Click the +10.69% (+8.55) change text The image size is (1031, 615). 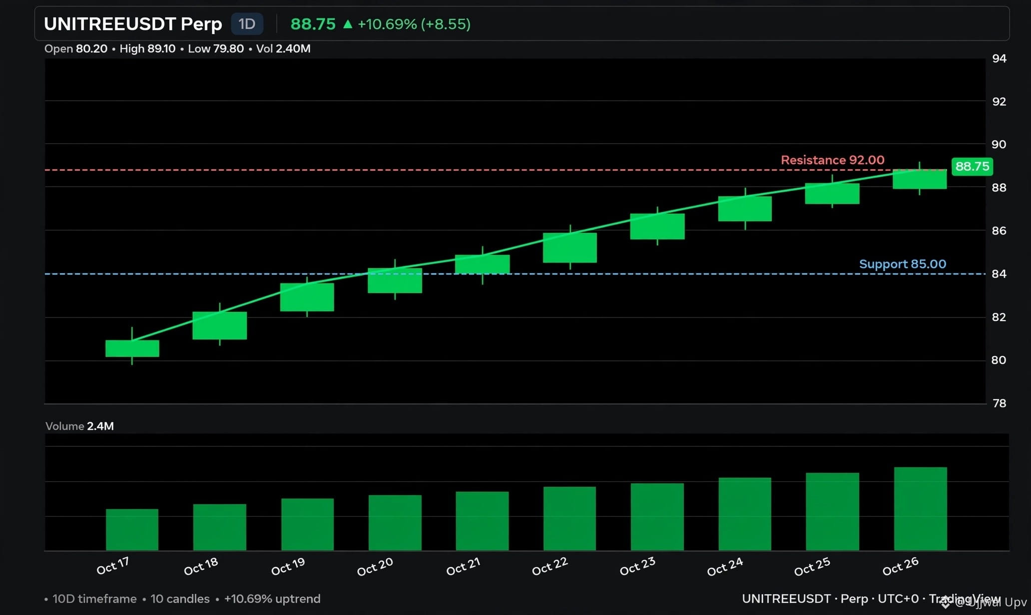(414, 24)
